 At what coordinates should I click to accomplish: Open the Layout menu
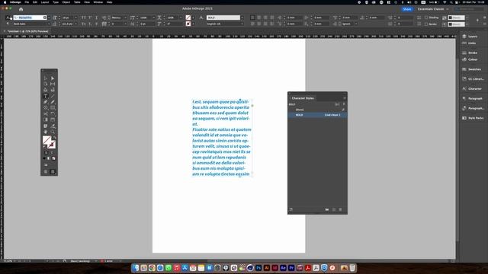click(x=45, y=2)
